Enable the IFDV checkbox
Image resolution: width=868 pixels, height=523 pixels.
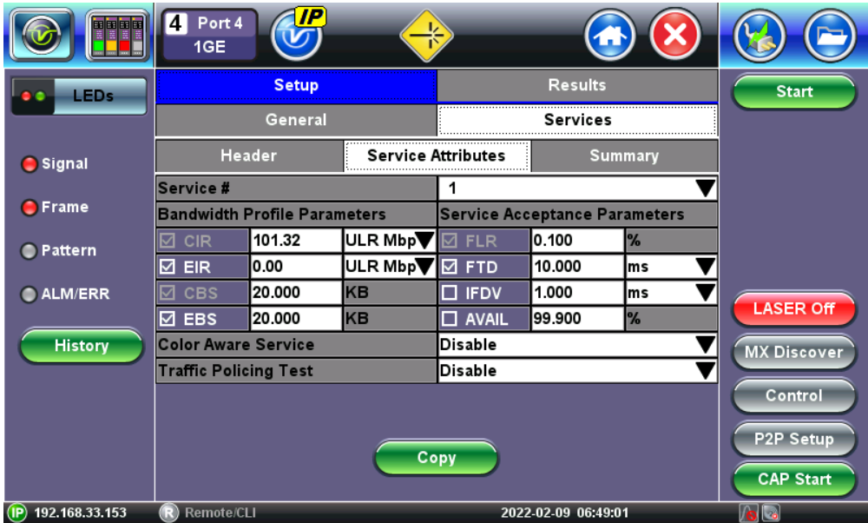(x=450, y=293)
